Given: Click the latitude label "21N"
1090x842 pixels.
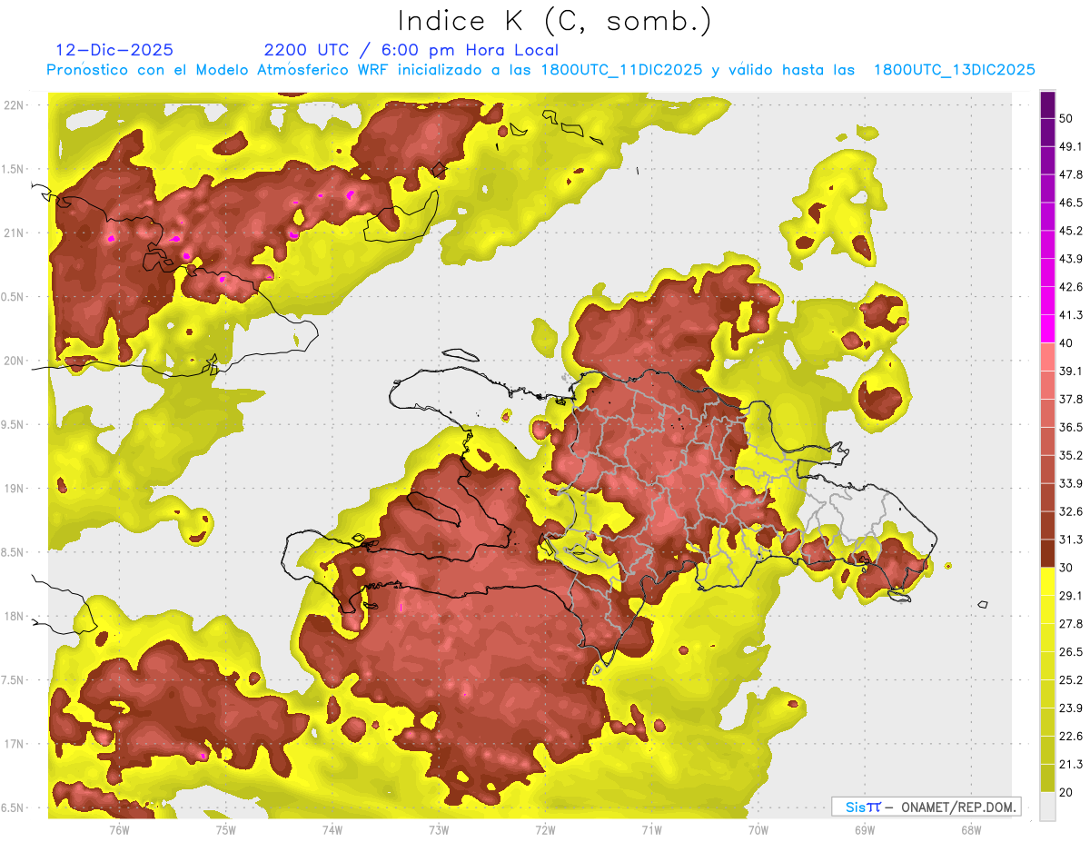Looking at the screenshot, I should tap(15, 233).
